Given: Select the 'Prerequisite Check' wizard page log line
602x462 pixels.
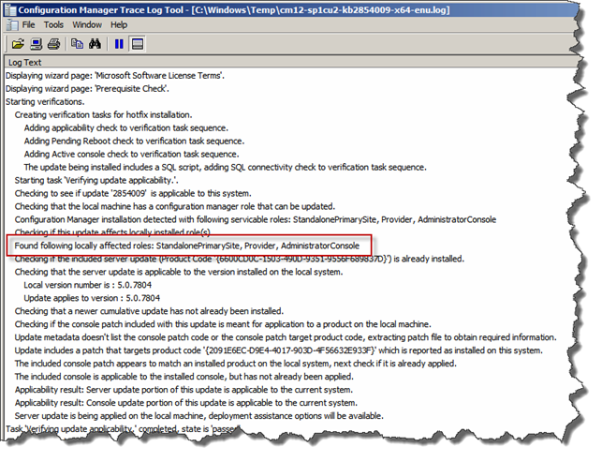Looking at the screenshot, I should [x=87, y=89].
